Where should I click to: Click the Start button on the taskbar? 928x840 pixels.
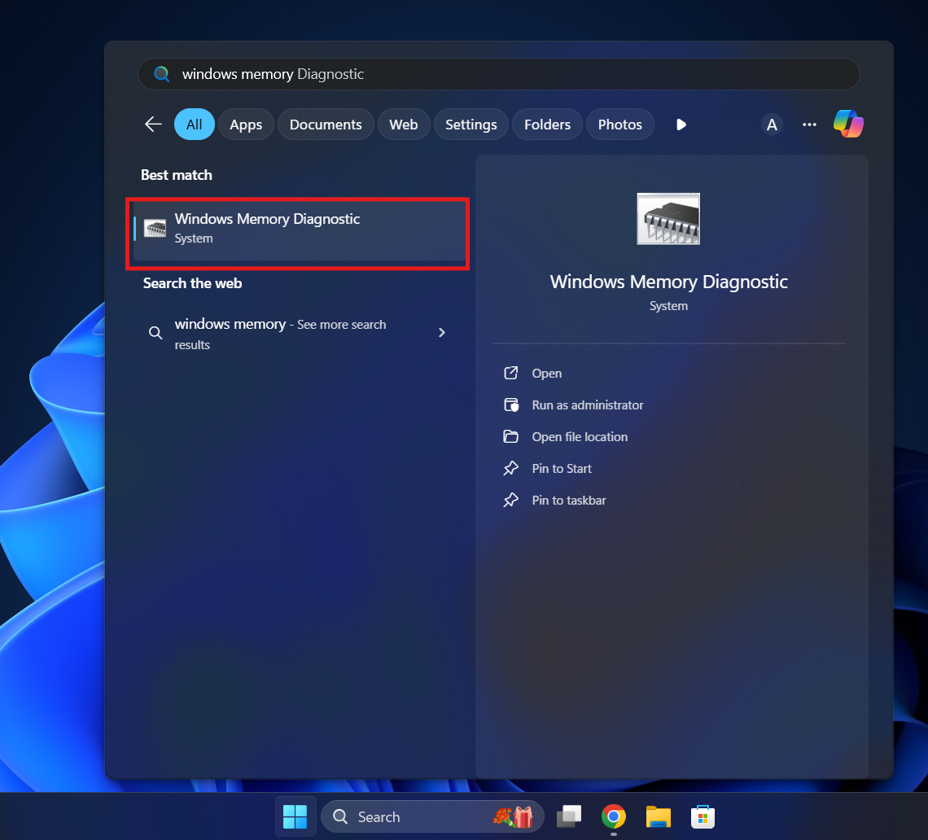295,816
